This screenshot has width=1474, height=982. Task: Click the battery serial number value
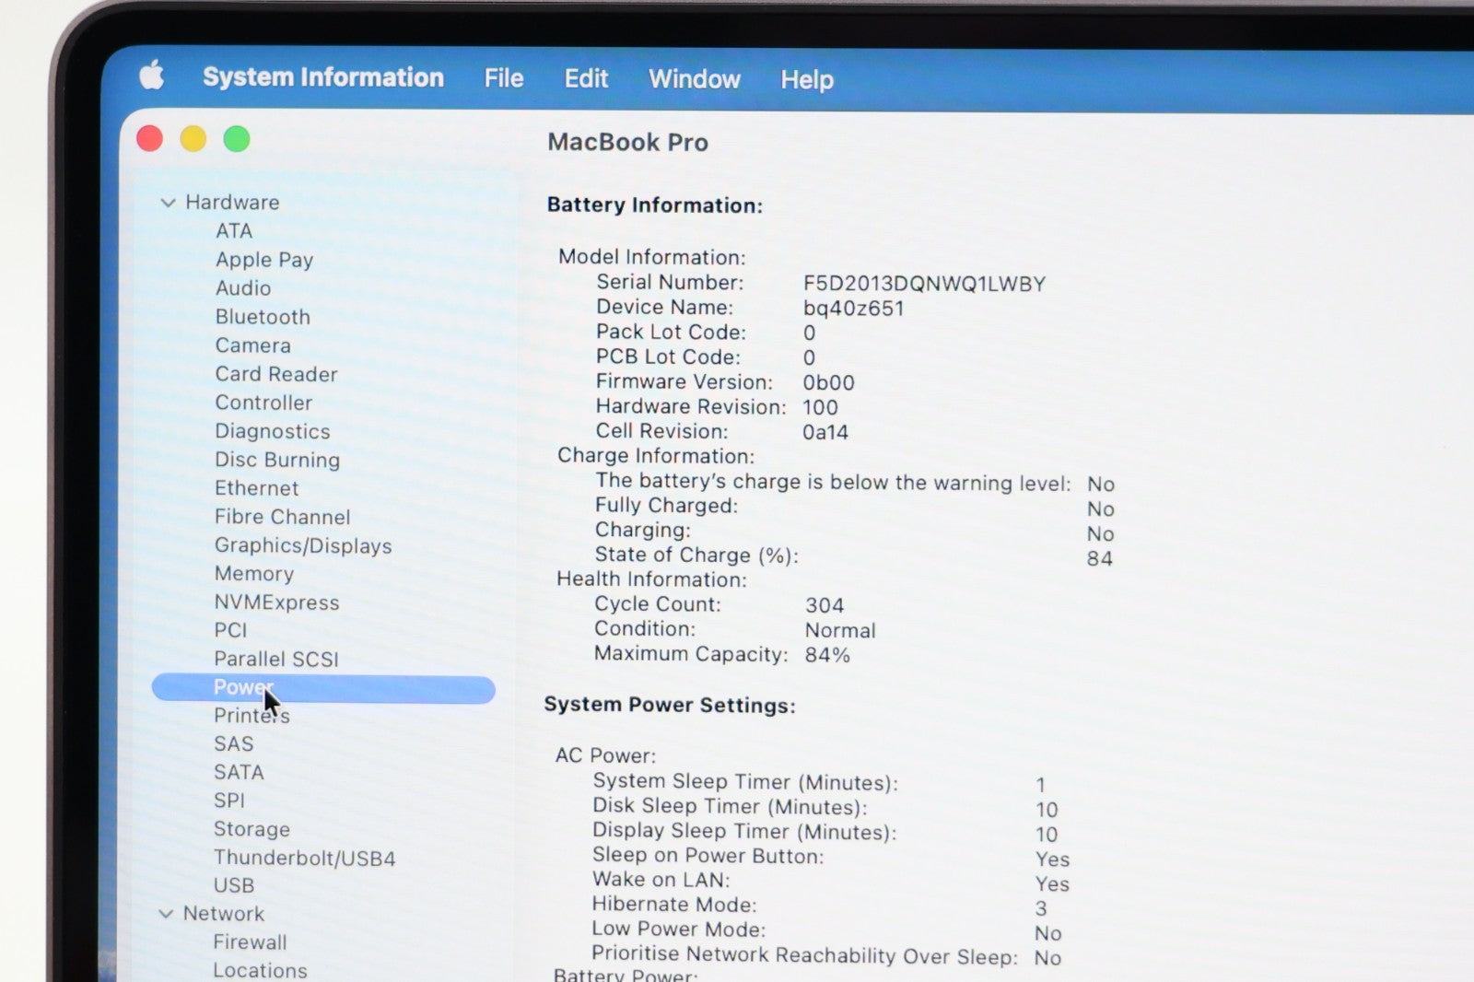click(x=924, y=284)
